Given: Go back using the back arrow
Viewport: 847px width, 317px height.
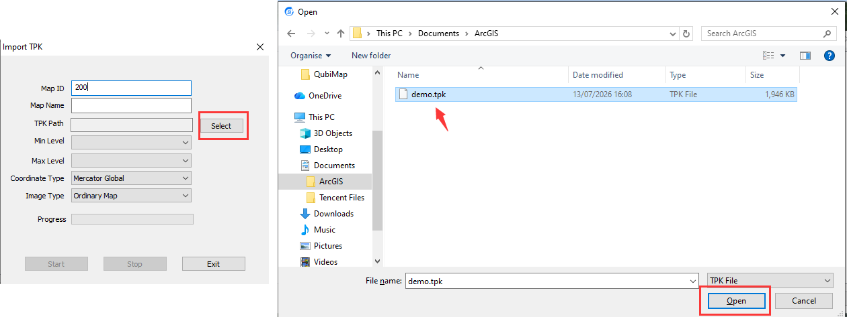Looking at the screenshot, I should pos(291,34).
